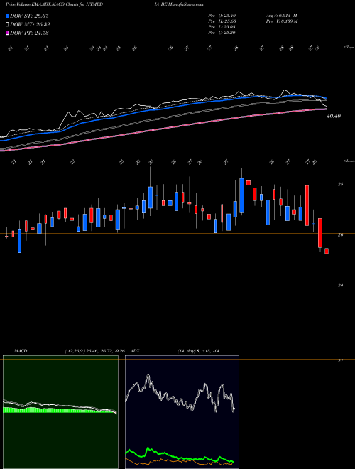Click the 28 price axis label
This screenshot has width=355, height=469.
pos(340,184)
